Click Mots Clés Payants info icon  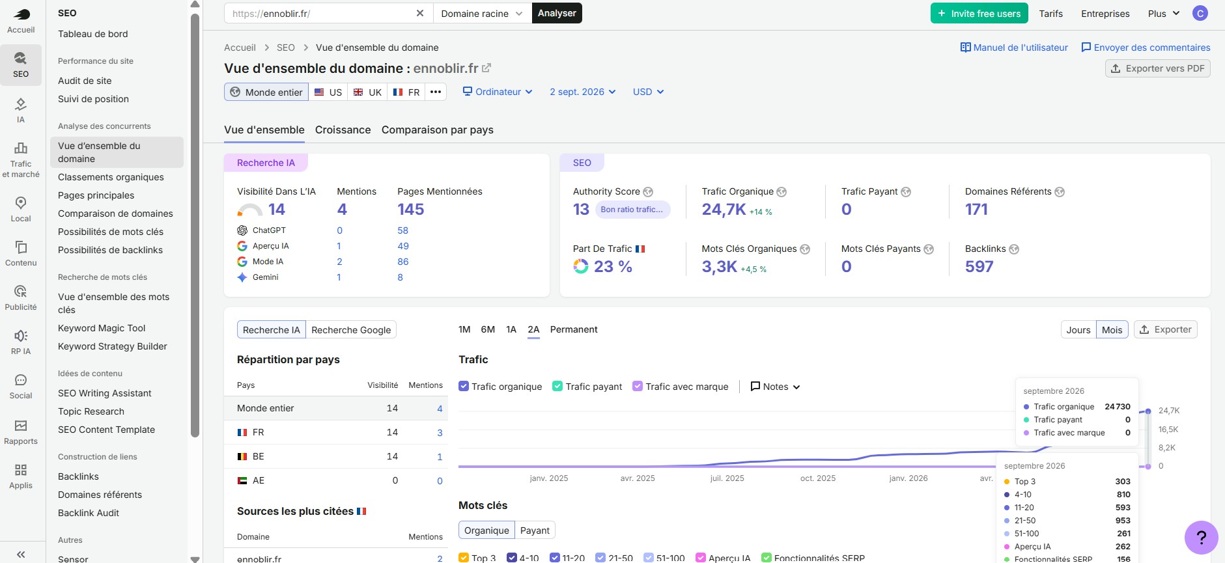(x=929, y=249)
